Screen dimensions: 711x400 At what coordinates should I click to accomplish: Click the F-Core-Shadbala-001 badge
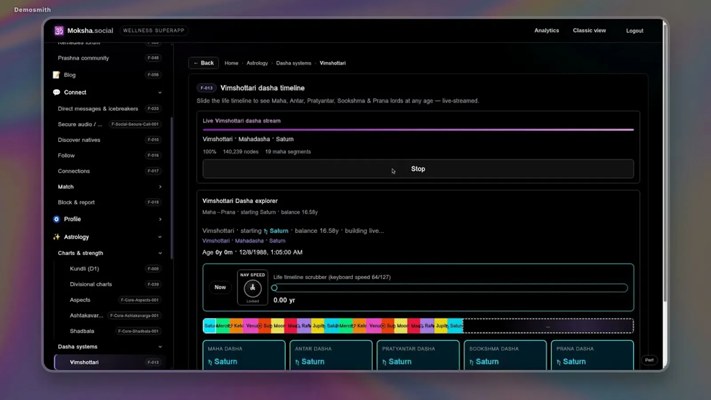[x=138, y=331]
